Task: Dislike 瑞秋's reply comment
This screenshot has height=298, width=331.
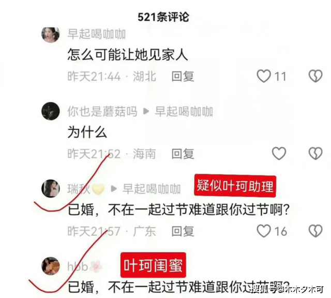Action: click(x=315, y=231)
